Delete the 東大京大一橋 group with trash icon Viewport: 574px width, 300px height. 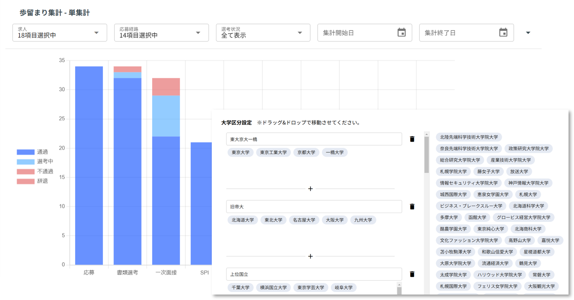412,139
